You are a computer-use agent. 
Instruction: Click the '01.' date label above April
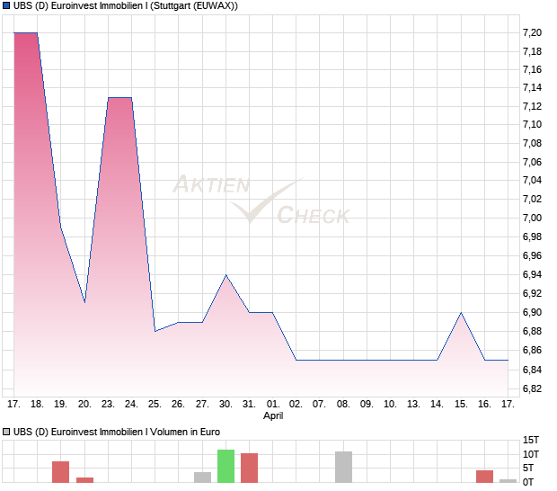[x=273, y=404]
